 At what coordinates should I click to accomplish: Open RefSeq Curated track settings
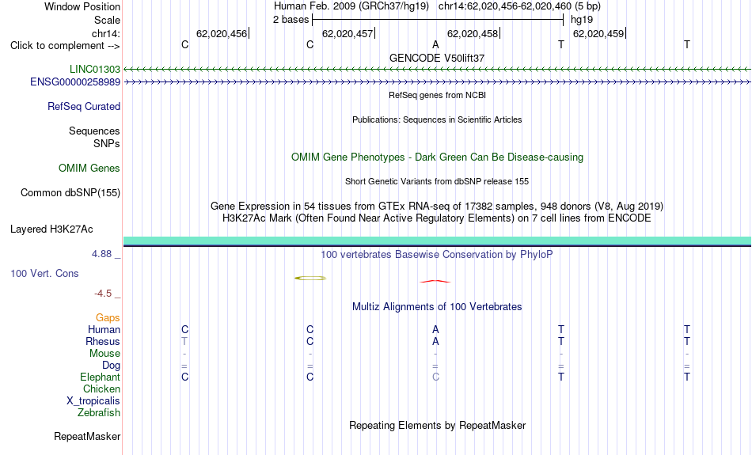click(84, 107)
